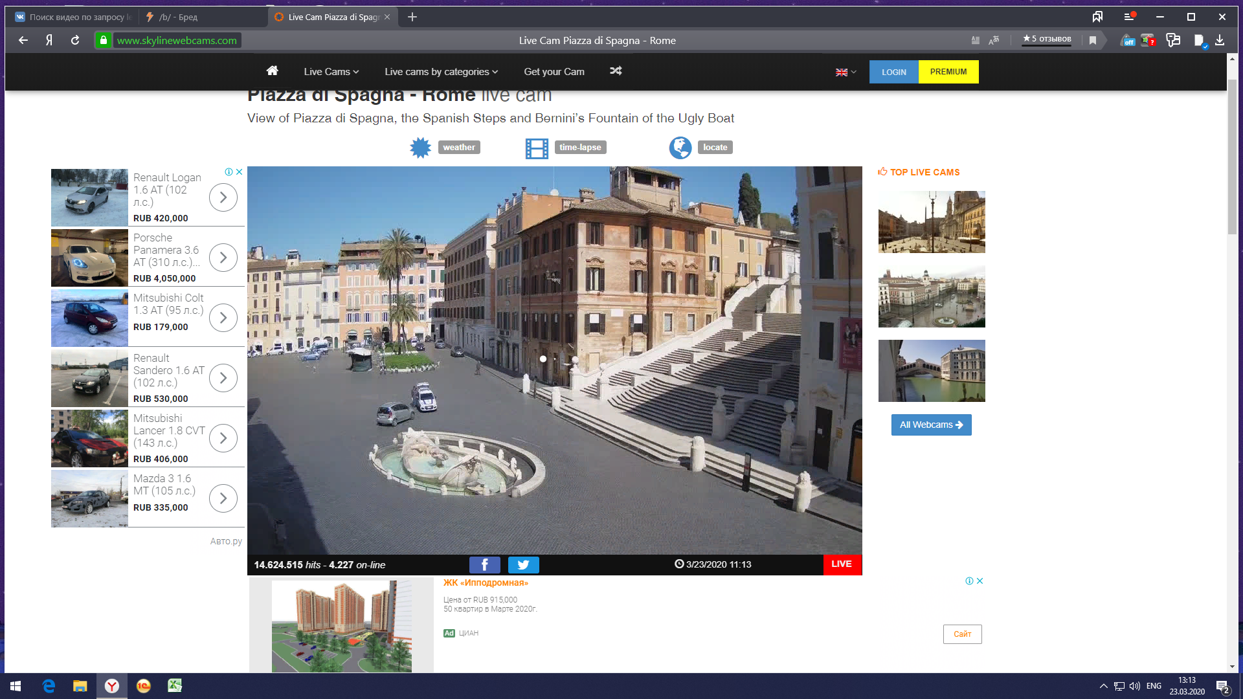Click the All Webcams button
This screenshot has height=699, width=1243.
(931, 425)
